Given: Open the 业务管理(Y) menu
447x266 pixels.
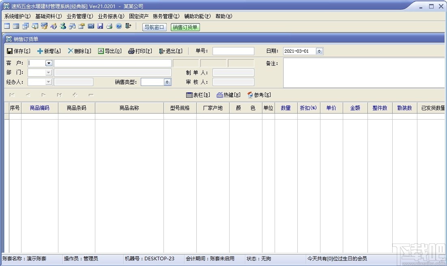Looking at the screenshot, I should pyautogui.click(x=80, y=16).
